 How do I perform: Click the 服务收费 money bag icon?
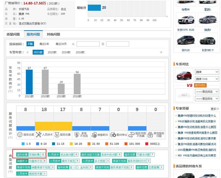57,135
